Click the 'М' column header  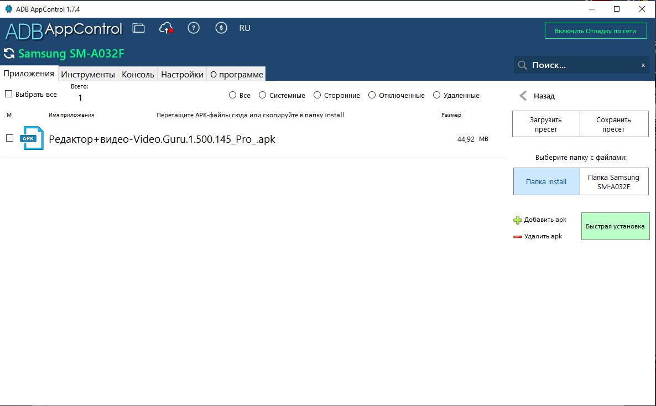click(x=9, y=114)
